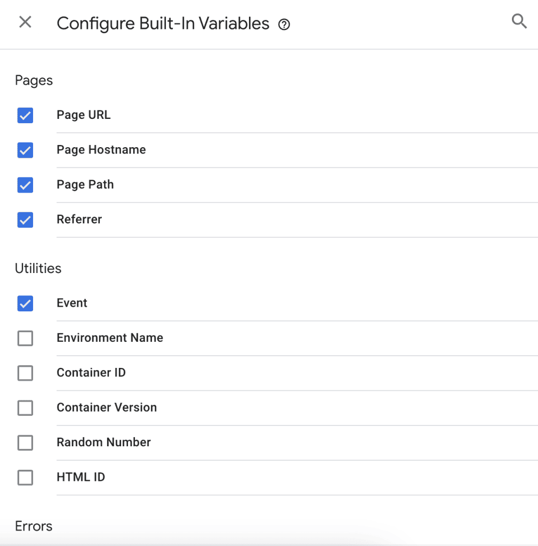Select the Event variable label
This screenshot has width=538, height=546.
[x=71, y=303]
